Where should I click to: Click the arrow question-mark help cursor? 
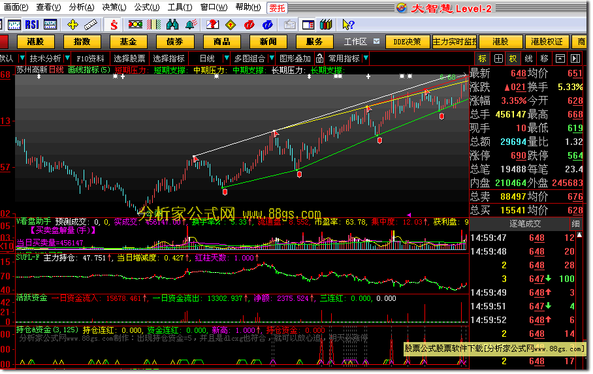348,25
